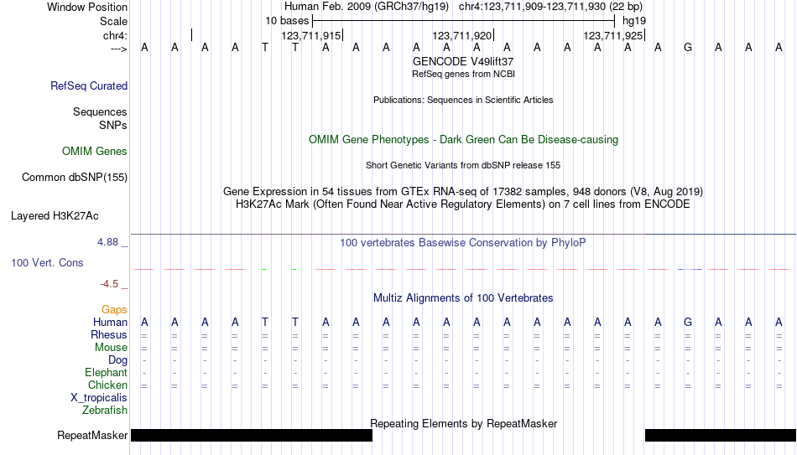Image resolution: width=797 pixels, height=455 pixels.
Task: Click the RefSeq Curated track label
Action: [x=89, y=85]
